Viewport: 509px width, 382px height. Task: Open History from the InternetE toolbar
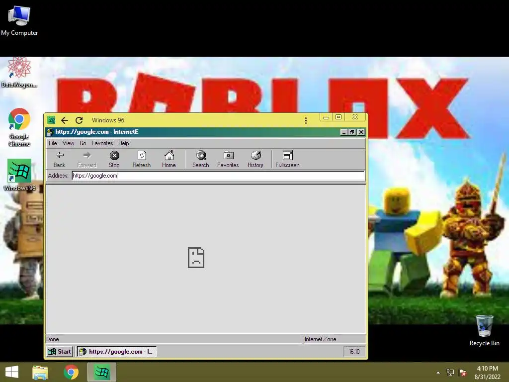tap(255, 159)
